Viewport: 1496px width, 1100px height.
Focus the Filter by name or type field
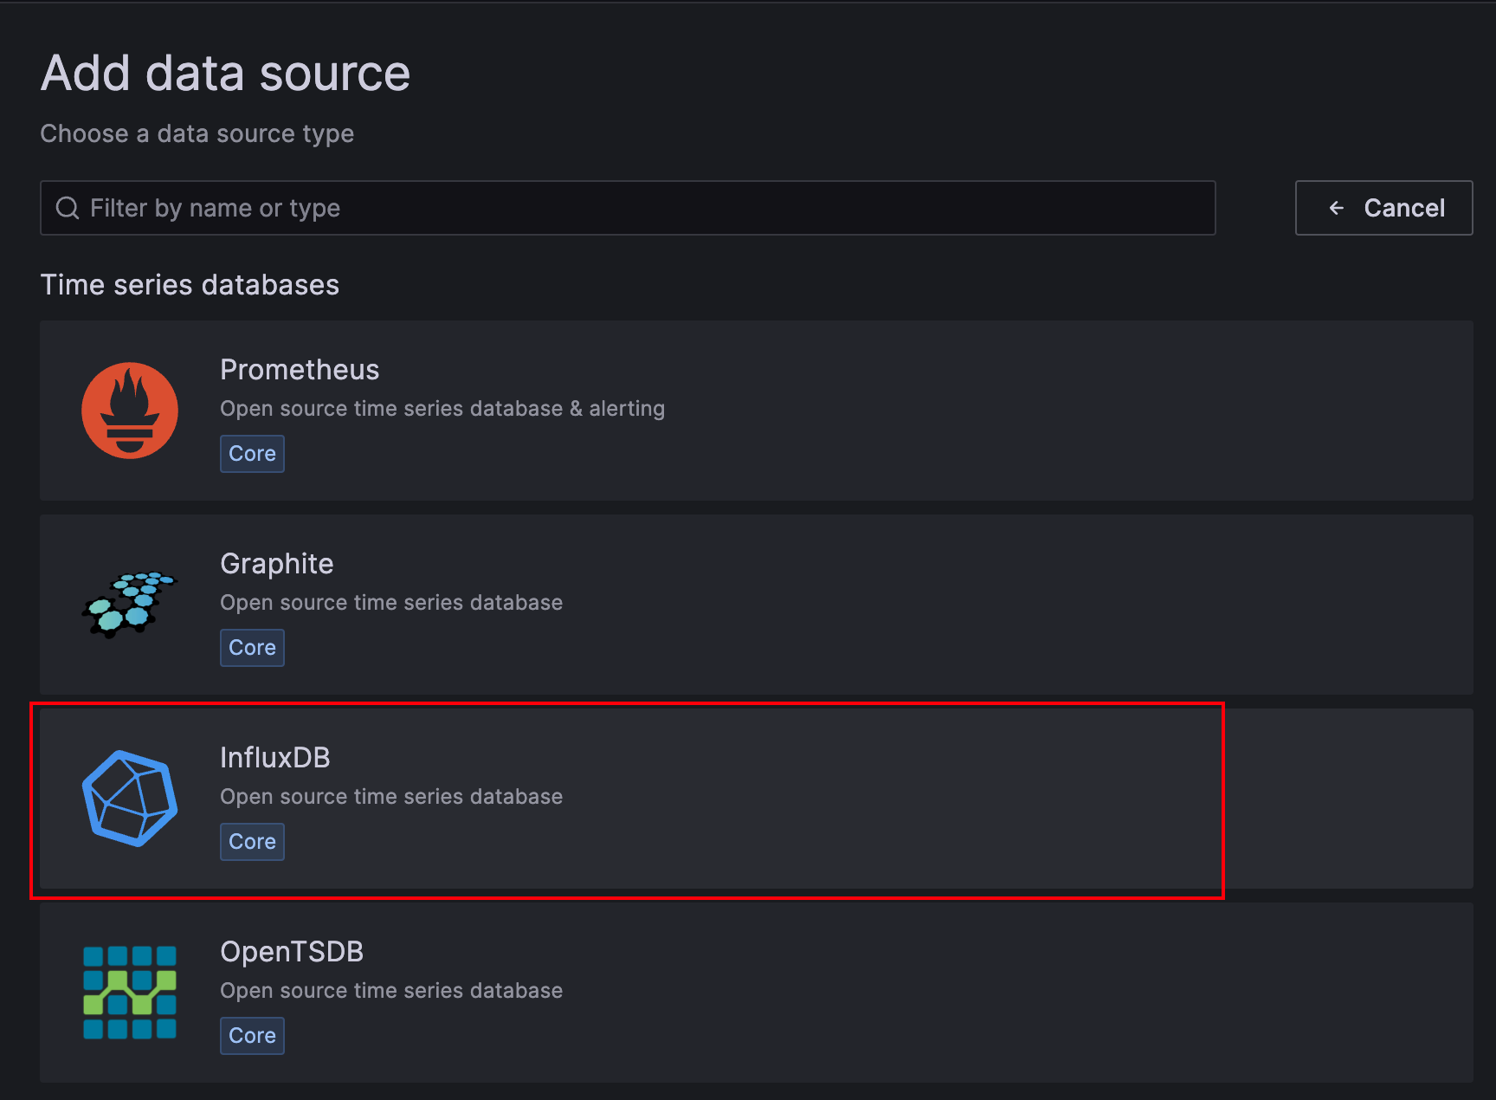click(x=628, y=208)
